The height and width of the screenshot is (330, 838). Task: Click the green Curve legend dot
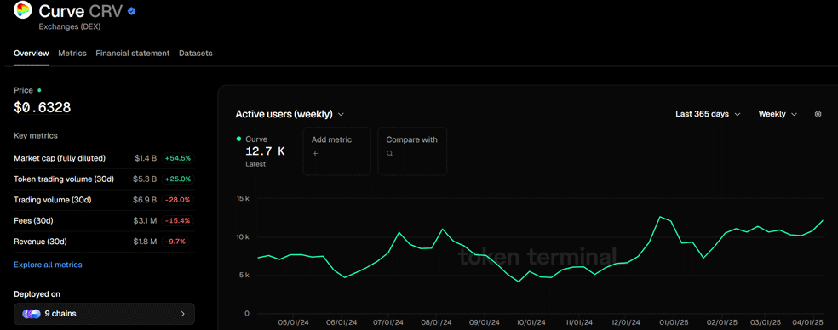(x=238, y=139)
